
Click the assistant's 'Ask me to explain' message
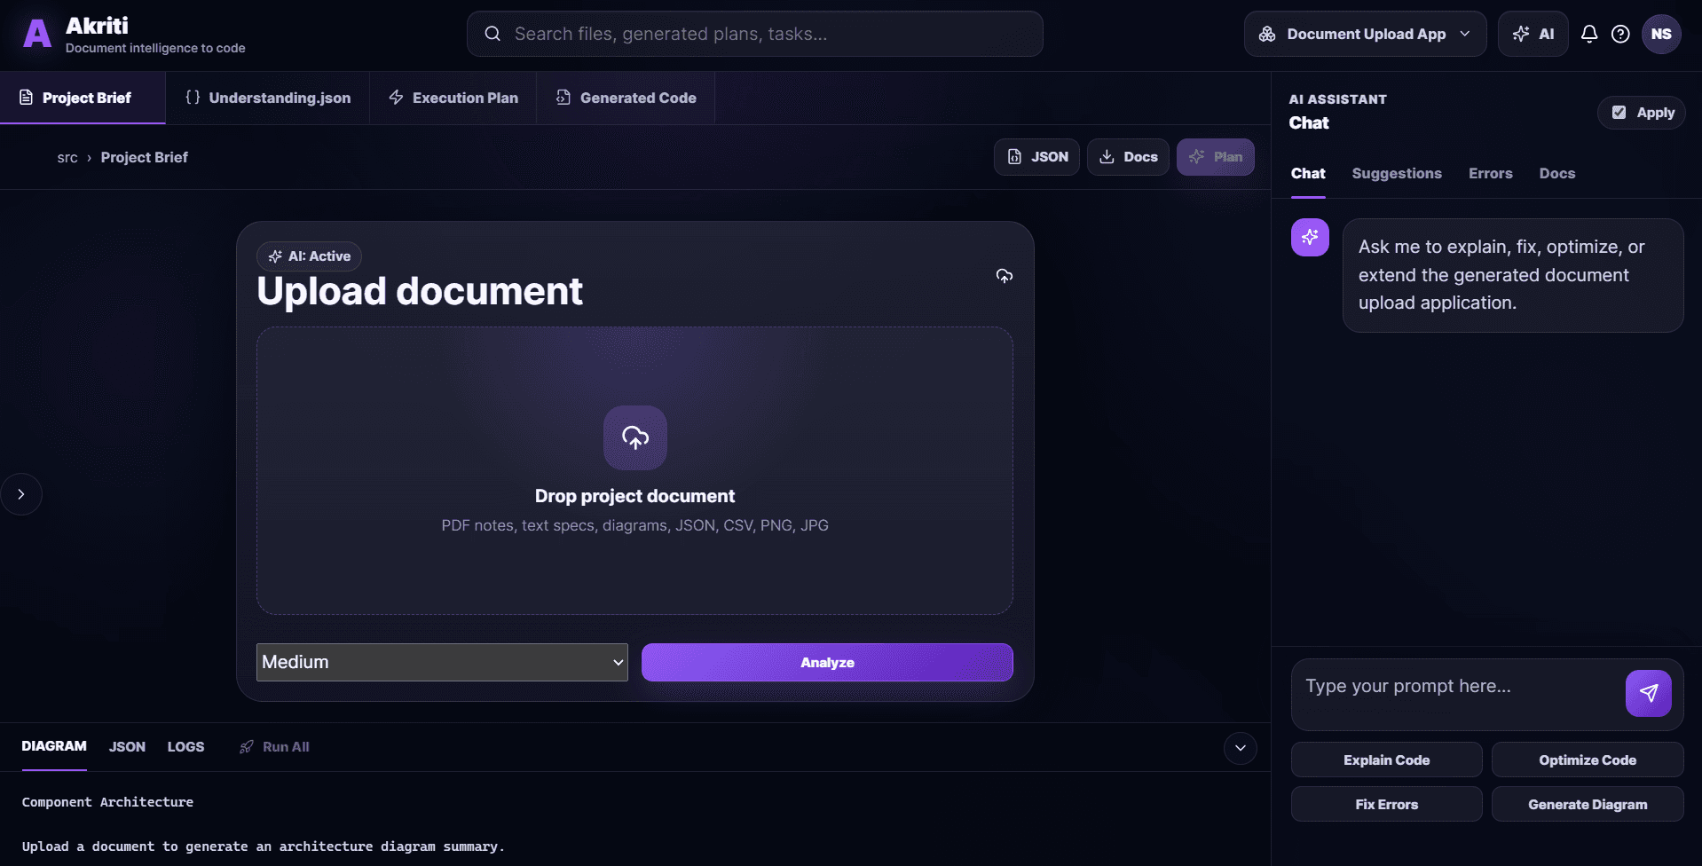(1512, 275)
